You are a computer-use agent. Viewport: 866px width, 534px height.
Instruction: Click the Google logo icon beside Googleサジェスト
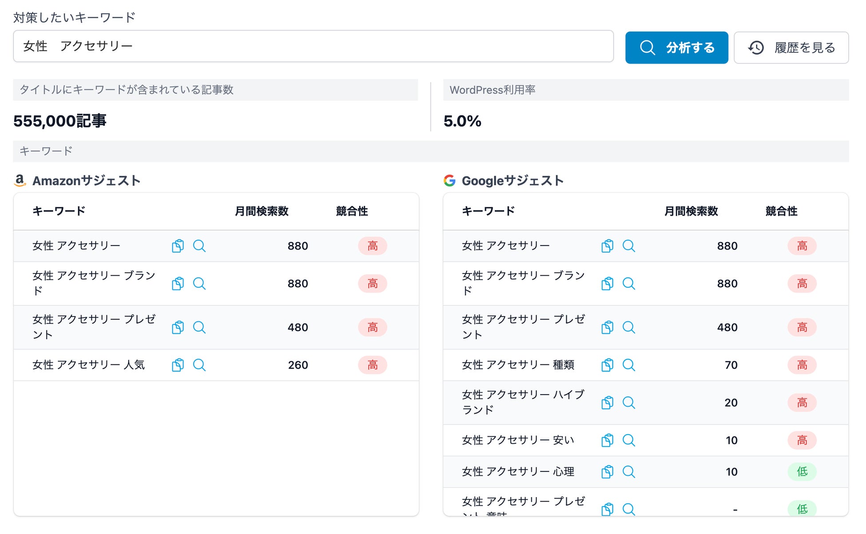[x=449, y=181]
